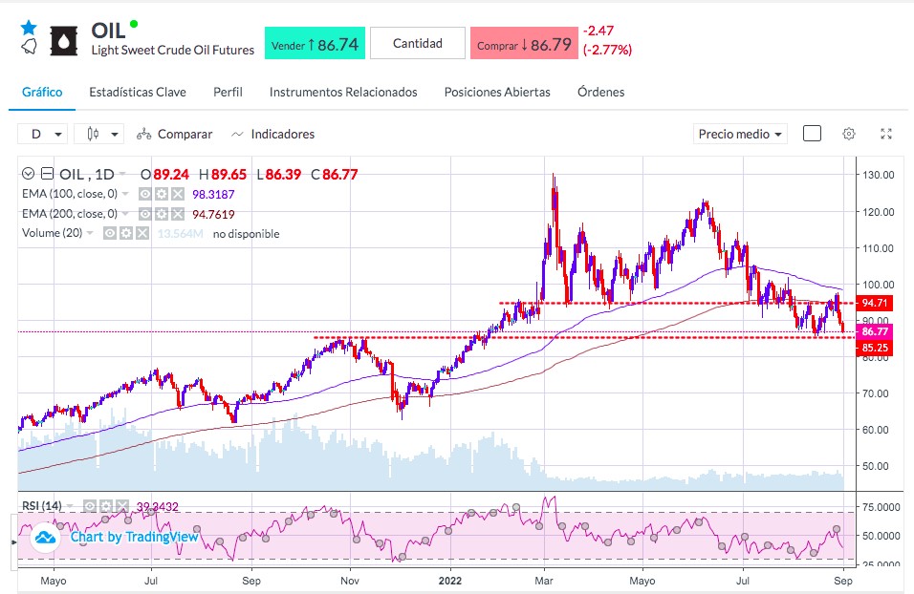The image size is (914, 594).
Task: Collapse the chart legend with circled chevron
Action: click(28, 174)
